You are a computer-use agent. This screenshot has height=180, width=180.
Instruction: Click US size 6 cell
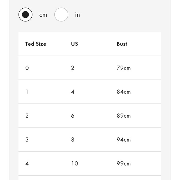[x=73, y=115]
